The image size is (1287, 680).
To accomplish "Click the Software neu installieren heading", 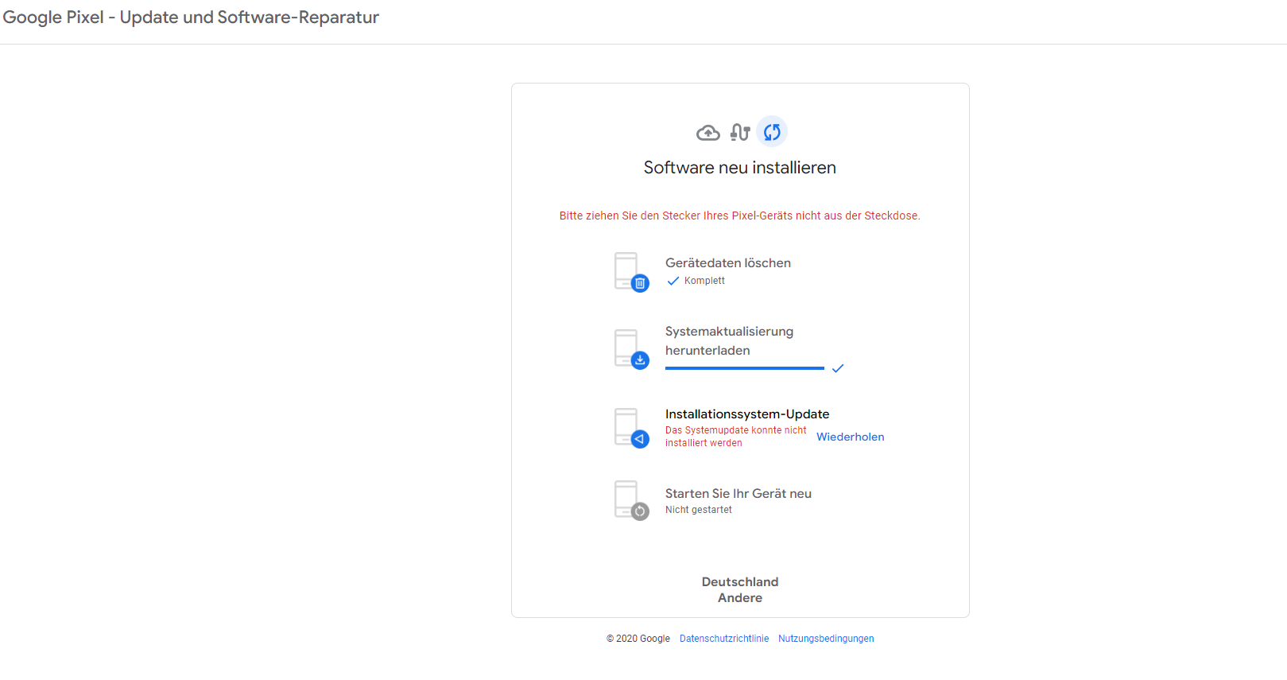I will point(740,168).
